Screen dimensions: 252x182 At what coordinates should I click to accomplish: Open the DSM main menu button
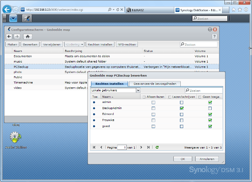click(x=13, y=18)
